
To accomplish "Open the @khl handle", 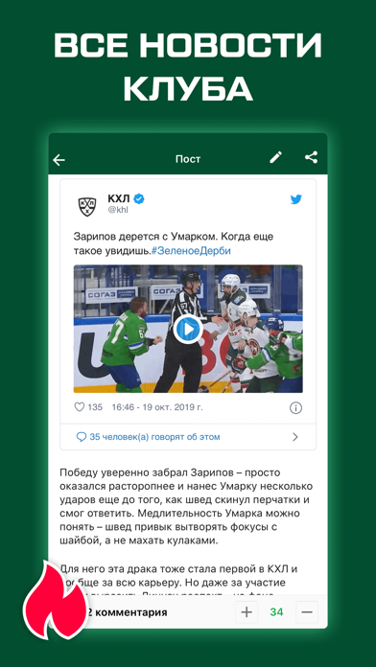I will (x=118, y=210).
